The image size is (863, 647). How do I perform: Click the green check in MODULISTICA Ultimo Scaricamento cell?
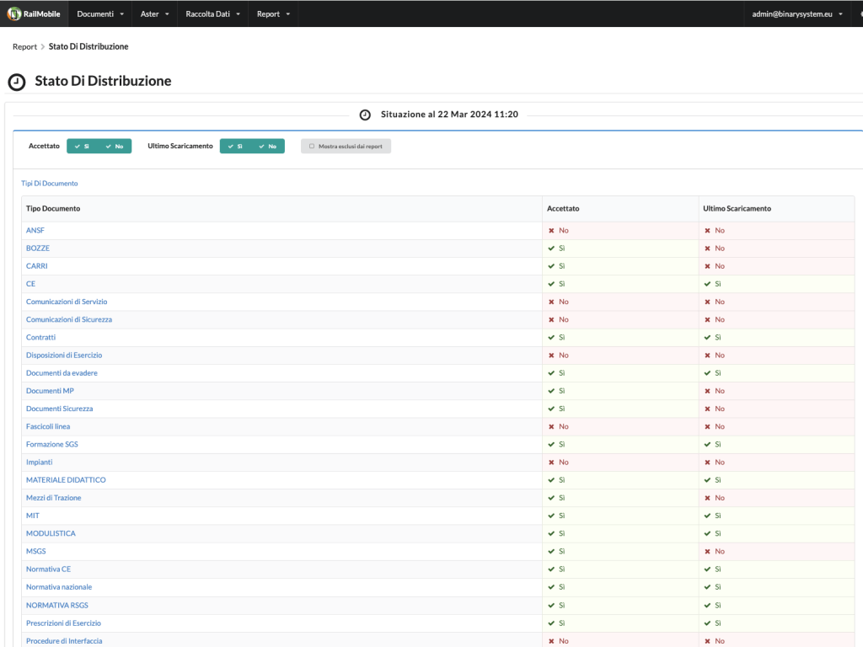707,533
